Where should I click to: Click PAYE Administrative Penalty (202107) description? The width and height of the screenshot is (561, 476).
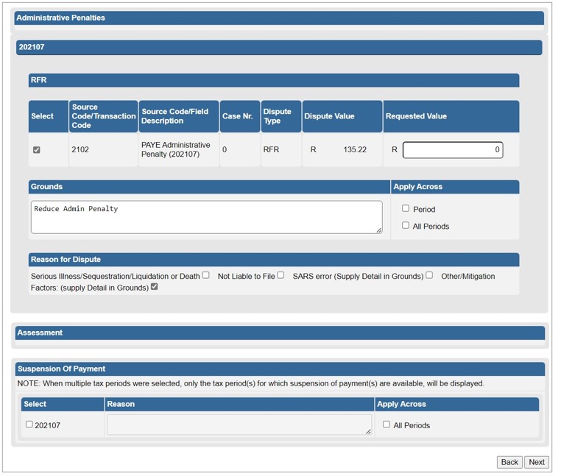176,150
